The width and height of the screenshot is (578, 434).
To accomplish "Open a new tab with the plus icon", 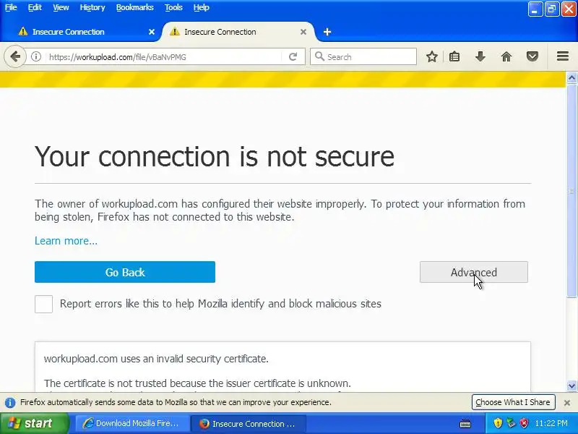I will pyautogui.click(x=327, y=32).
